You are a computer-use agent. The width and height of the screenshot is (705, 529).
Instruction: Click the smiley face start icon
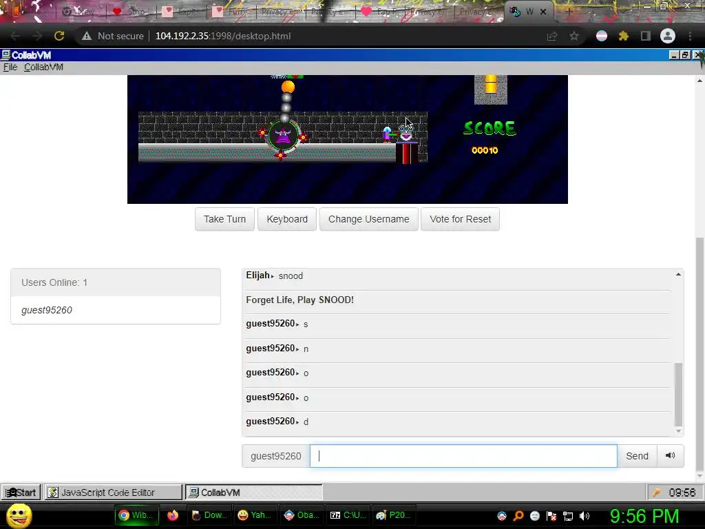(19, 515)
